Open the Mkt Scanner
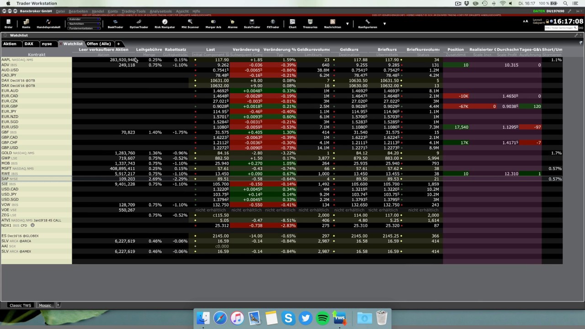Viewport: 585px width, 329px height. coord(190,24)
